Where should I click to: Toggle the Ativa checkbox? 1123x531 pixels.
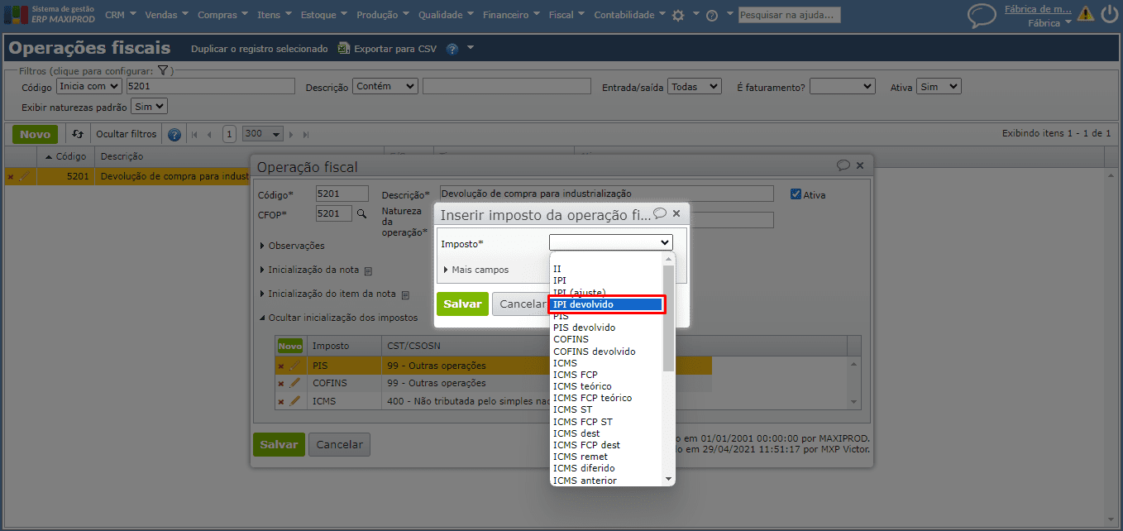coord(796,194)
